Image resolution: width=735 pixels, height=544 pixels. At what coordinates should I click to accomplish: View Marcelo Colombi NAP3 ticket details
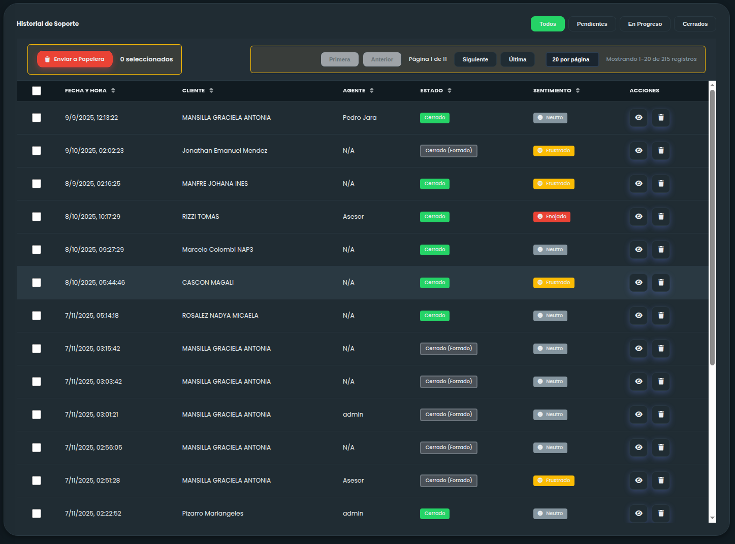638,250
